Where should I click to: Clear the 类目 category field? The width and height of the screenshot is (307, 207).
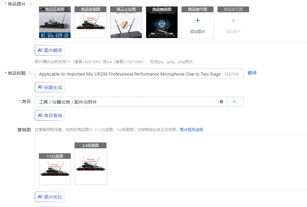221,102
